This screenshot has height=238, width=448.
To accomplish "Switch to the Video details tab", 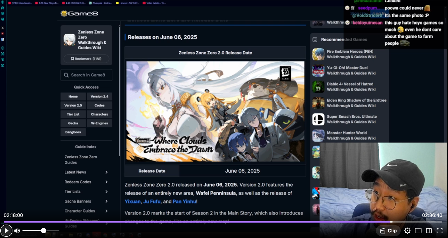I will [x=154, y=3].
